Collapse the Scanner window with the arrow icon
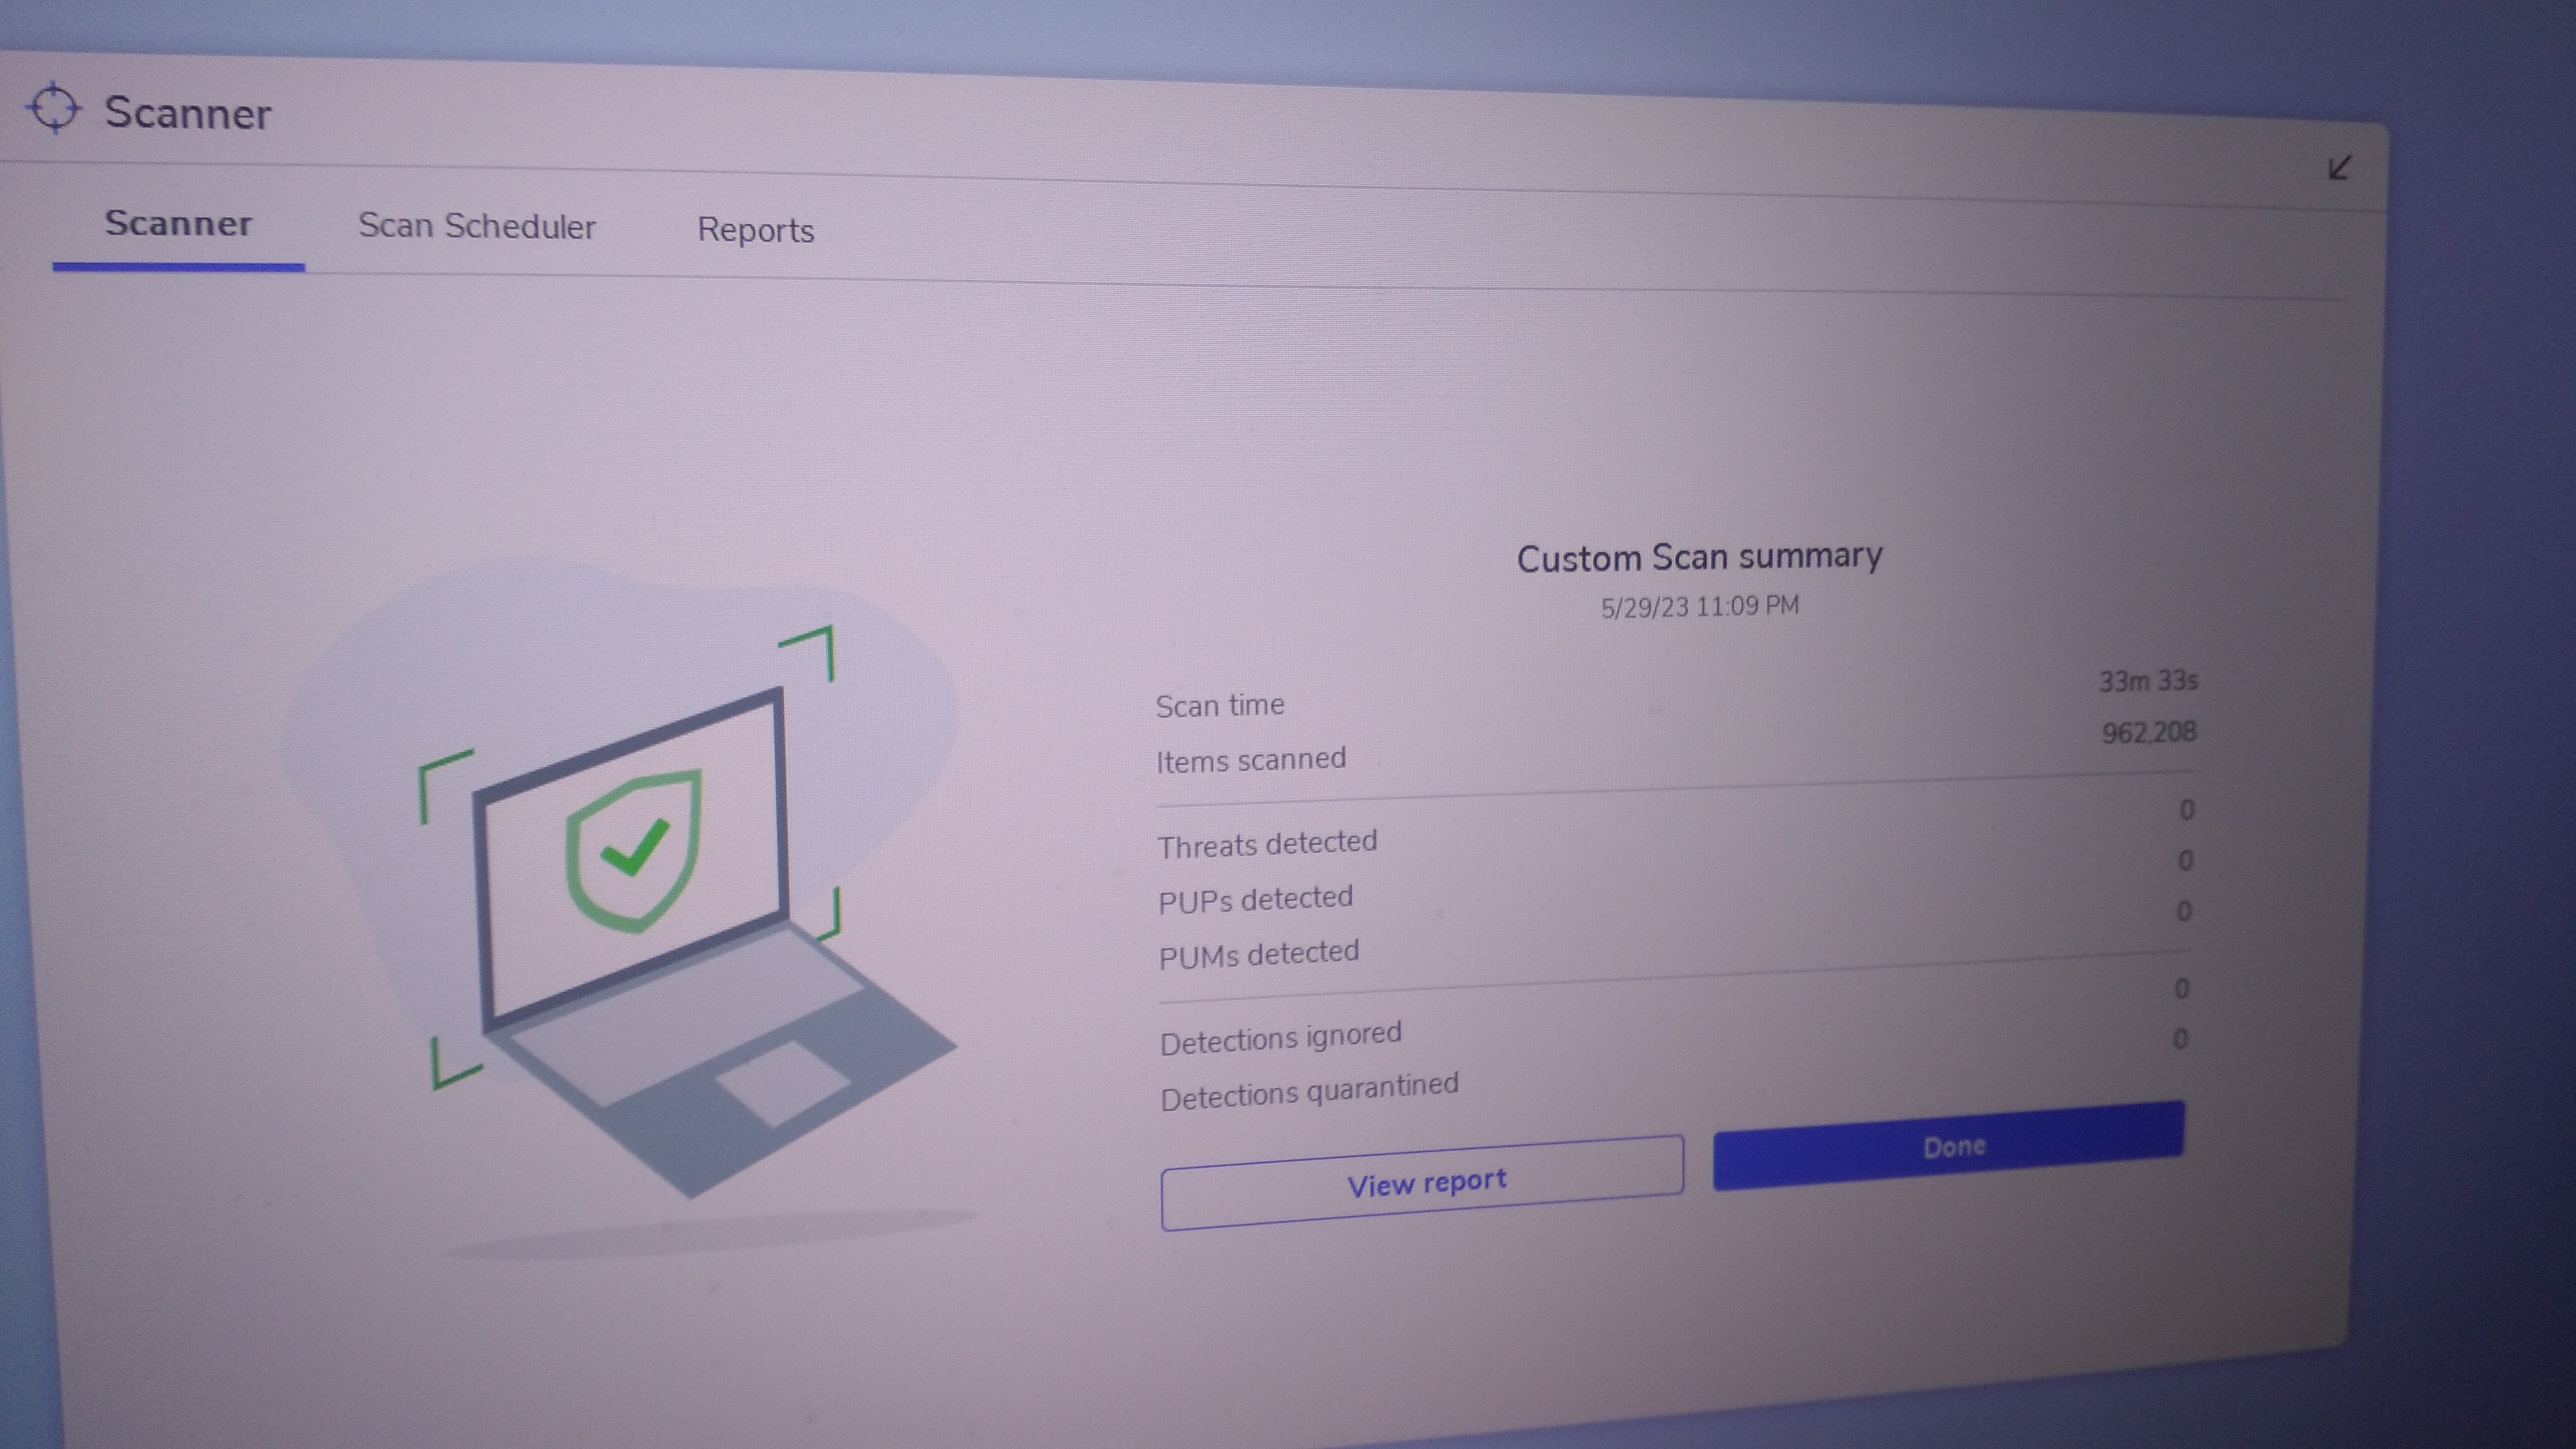The height and width of the screenshot is (1449, 2576). coord(2338,167)
